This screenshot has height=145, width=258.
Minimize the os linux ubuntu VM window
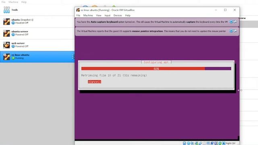(x=216, y=10)
